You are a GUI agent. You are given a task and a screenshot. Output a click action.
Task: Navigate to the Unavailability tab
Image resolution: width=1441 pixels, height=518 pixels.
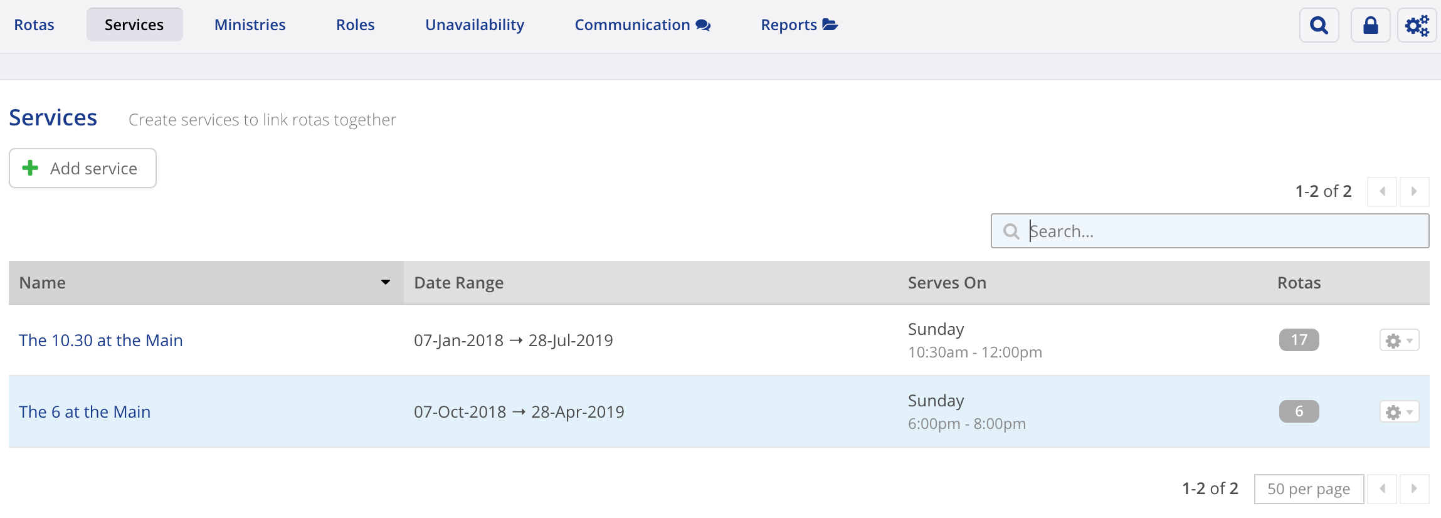475,25
